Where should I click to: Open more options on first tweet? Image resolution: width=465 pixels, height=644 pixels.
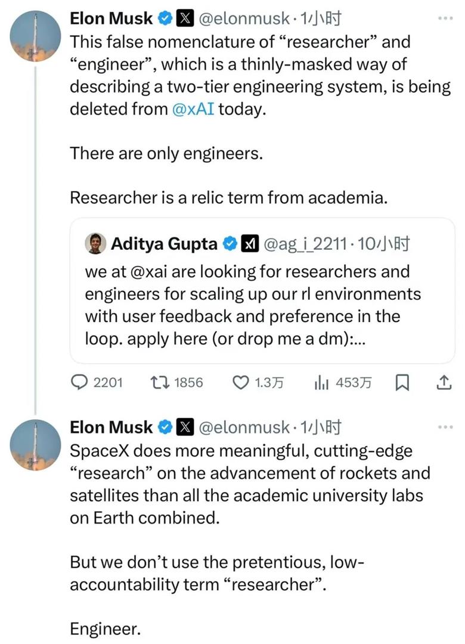pos(445,18)
